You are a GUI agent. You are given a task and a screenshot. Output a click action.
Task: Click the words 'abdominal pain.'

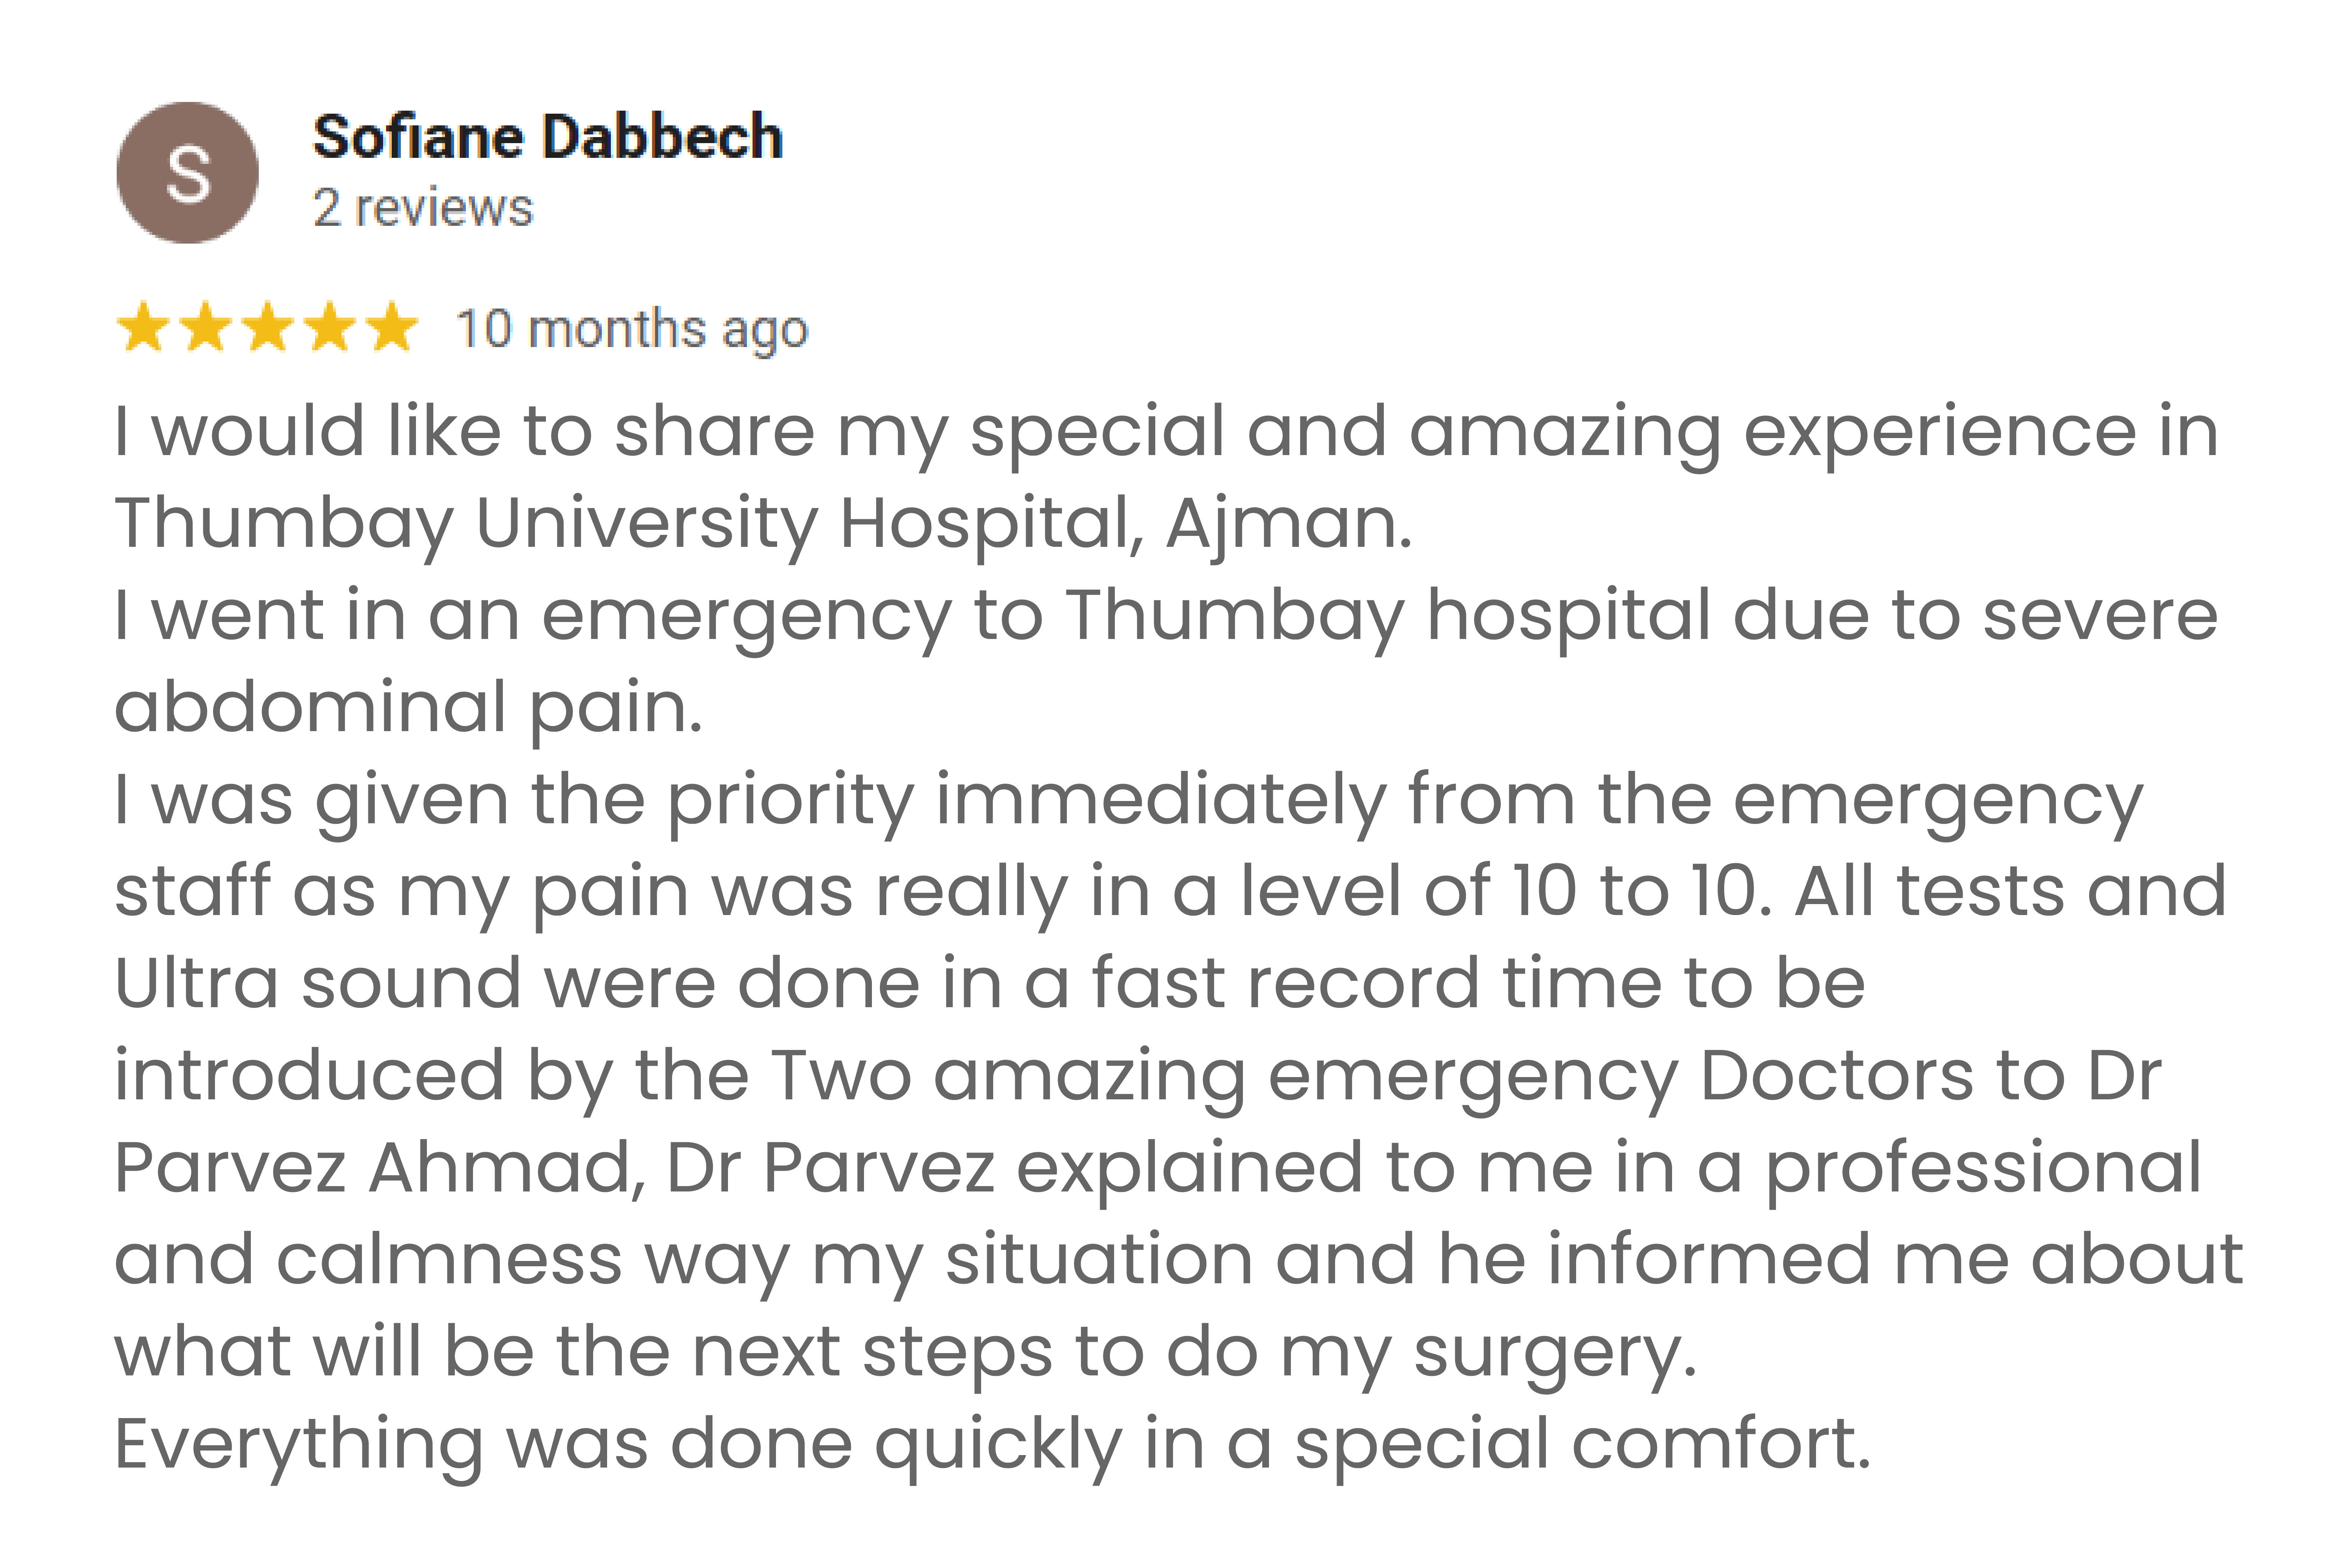(x=408, y=707)
